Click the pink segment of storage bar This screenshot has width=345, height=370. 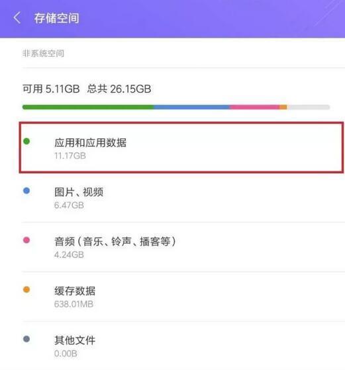254,107
